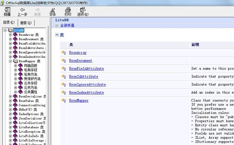234x145 pixels.
Task: Open the BsonArray link in class table
Action: (x=78, y=53)
